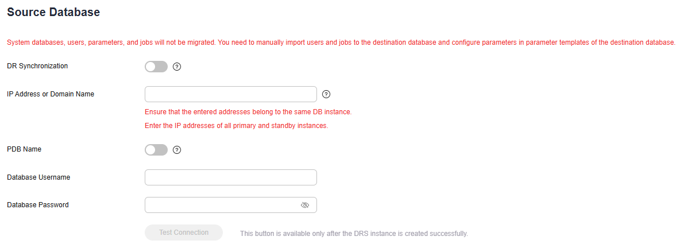Click the PDB Name label text
This screenshot has width=680, height=244.
click(x=24, y=149)
